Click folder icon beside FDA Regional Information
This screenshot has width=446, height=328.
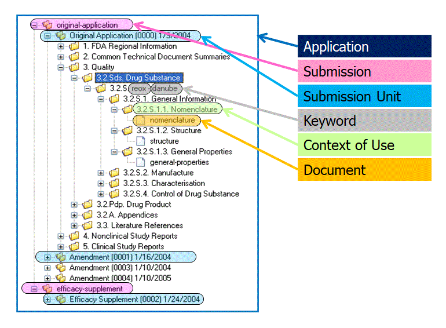(74, 46)
